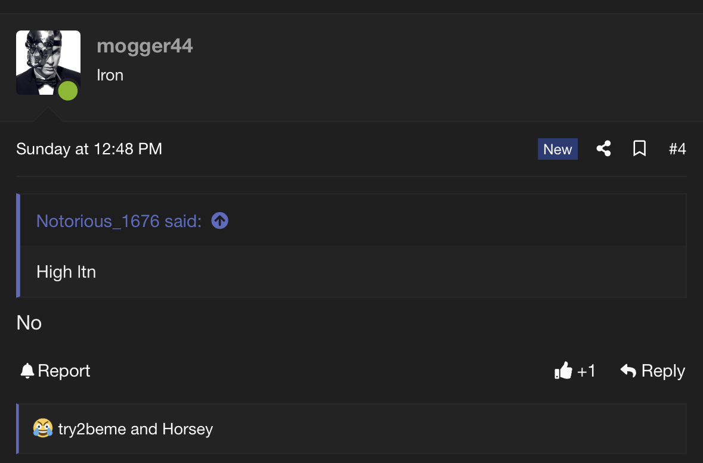Click the Sunday at 12:48 PM timestamp
The height and width of the screenshot is (463, 703).
(89, 149)
